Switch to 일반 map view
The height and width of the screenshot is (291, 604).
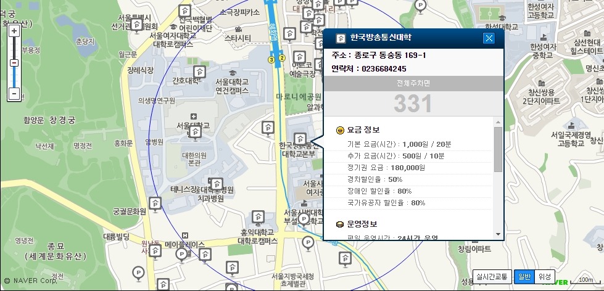(x=524, y=276)
